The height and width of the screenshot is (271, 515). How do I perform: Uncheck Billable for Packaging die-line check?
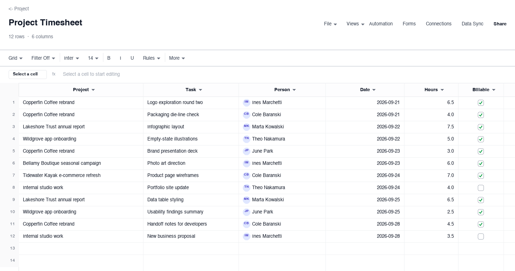tap(481, 115)
